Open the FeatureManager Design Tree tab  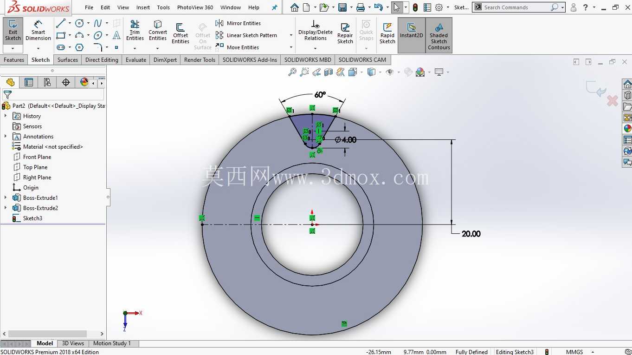pyautogui.click(x=10, y=82)
